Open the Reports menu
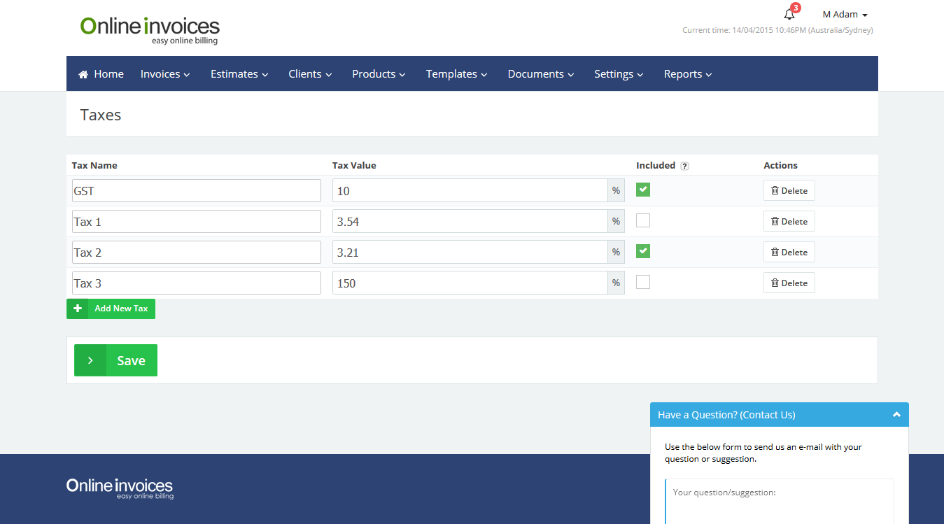Screen dimensions: 944x524 click(687, 74)
